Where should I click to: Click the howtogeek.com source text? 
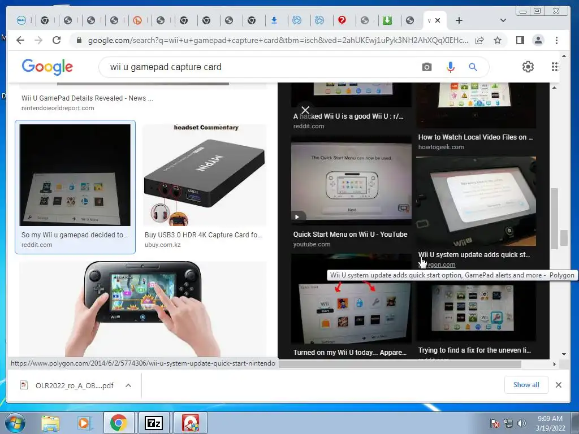pos(441,147)
